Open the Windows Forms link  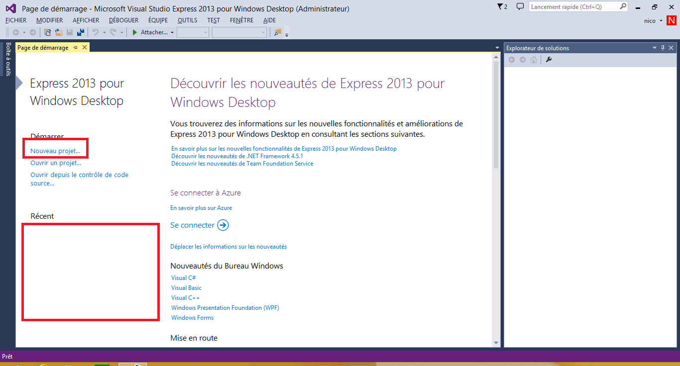click(193, 318)
